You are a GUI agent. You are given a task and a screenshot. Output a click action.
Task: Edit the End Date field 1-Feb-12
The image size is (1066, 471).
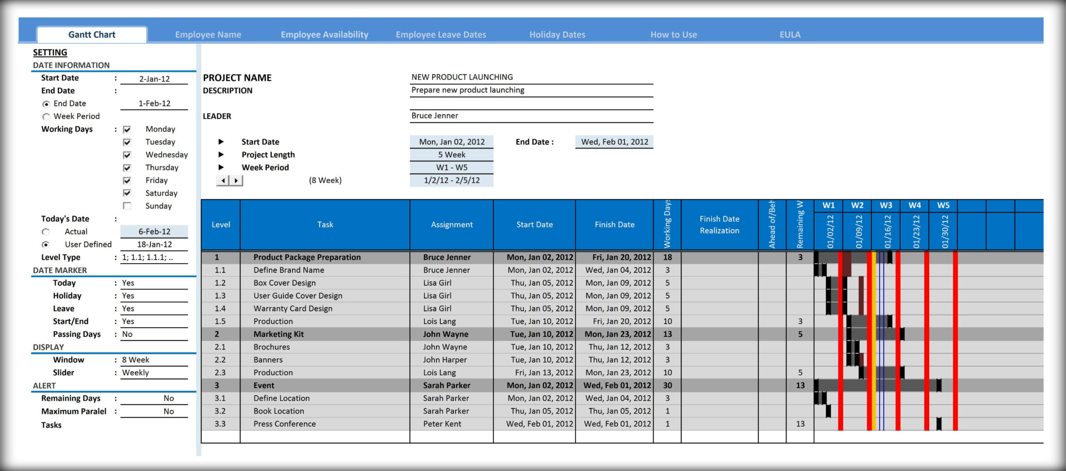[154, 103]
